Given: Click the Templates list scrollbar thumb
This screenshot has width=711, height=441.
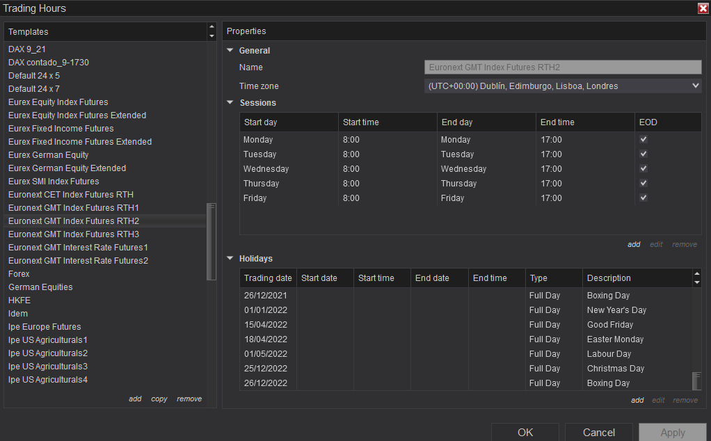Looking at the screenshot, I should tap(211, 241).
